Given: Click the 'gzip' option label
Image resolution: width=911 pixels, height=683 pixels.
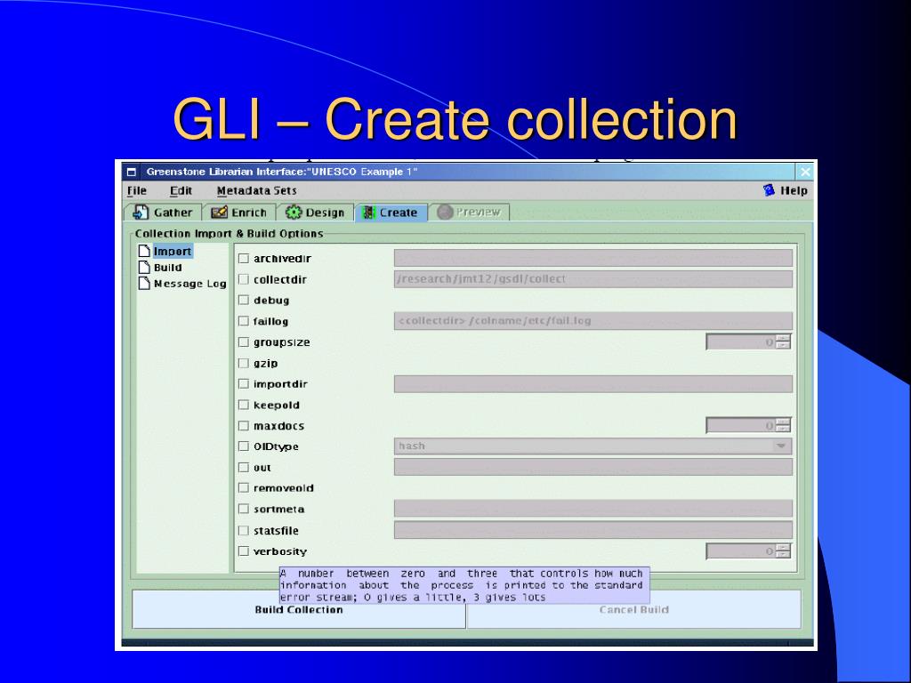Looking at the screenshot, I should pos(265,363).
